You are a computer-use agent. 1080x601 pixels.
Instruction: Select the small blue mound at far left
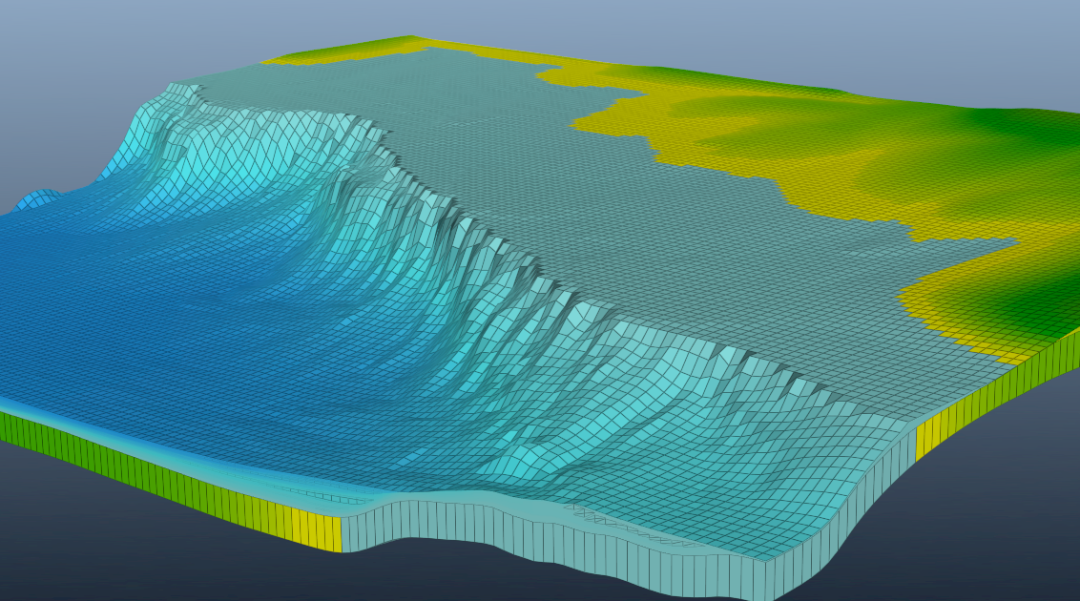point(38,198)
